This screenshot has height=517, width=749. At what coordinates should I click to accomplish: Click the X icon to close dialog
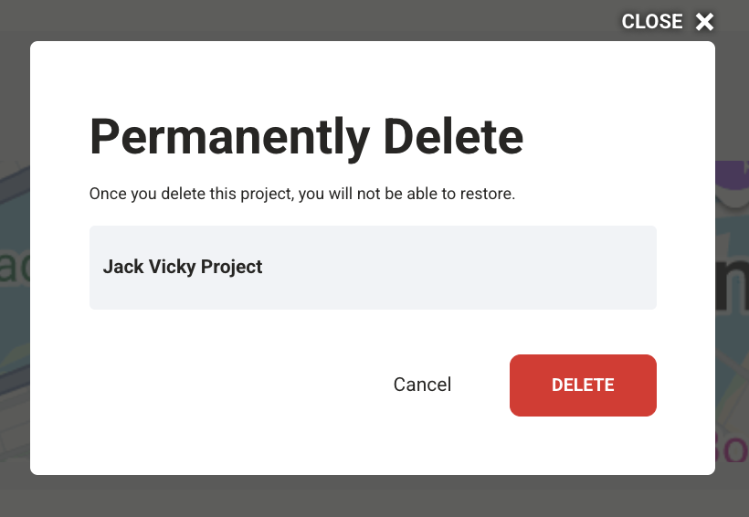[704, 22]
